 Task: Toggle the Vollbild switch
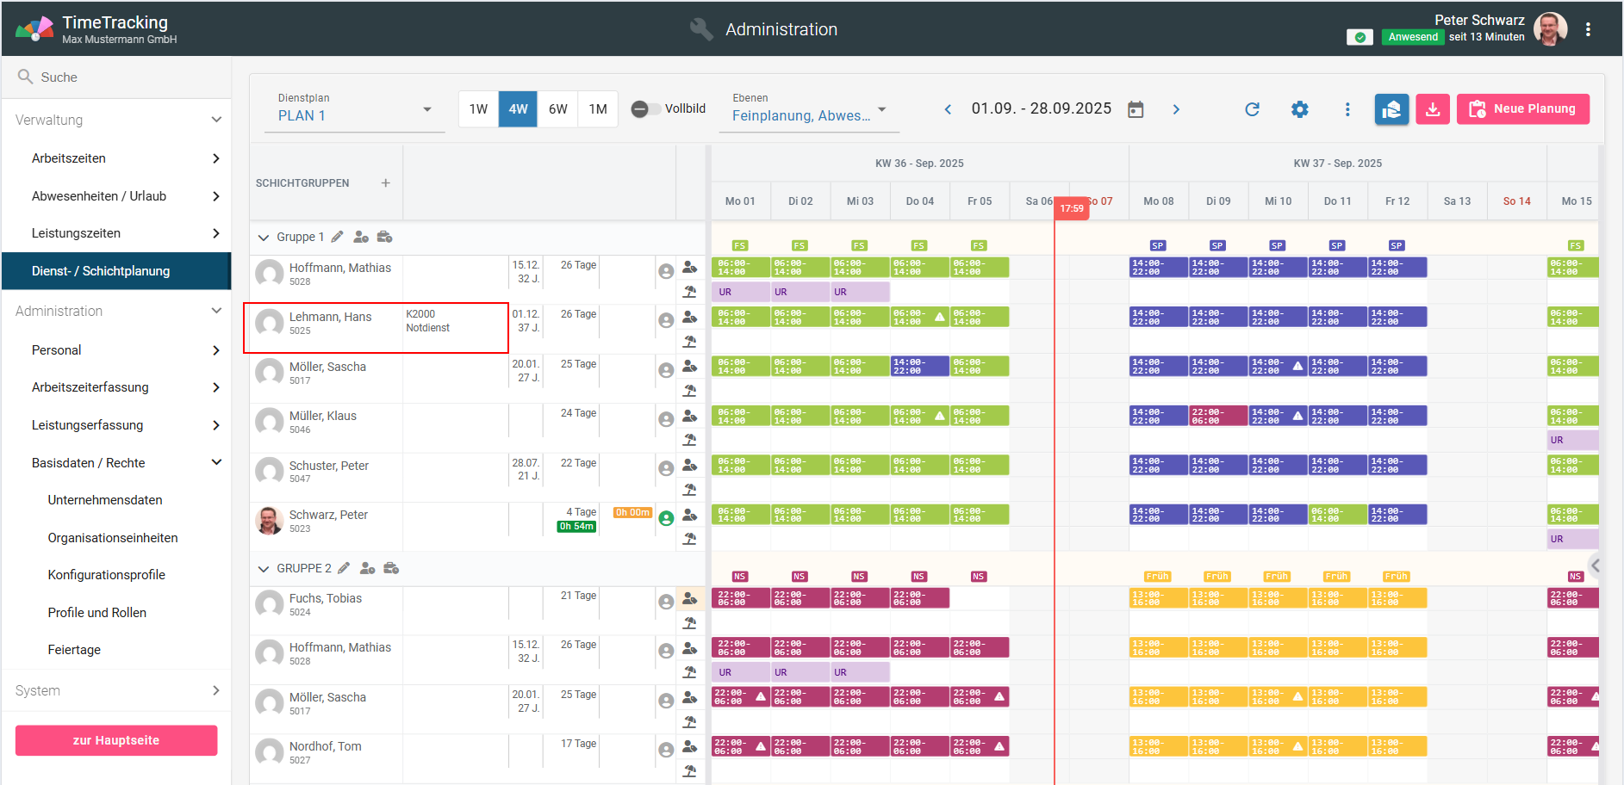click(641, 109)
